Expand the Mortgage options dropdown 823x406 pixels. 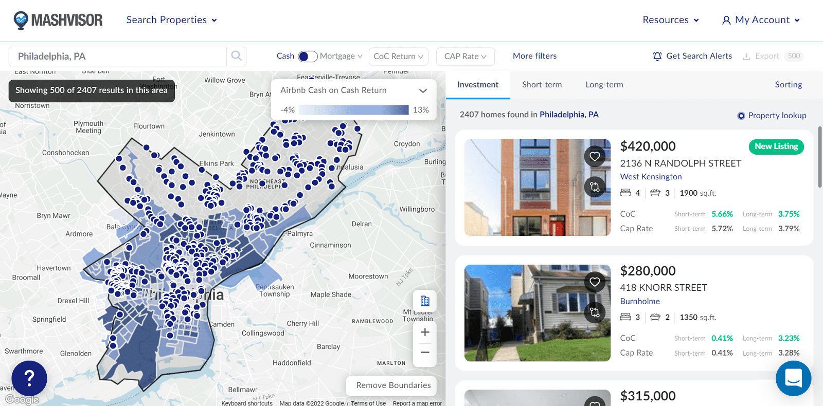(x=341, y=56)
